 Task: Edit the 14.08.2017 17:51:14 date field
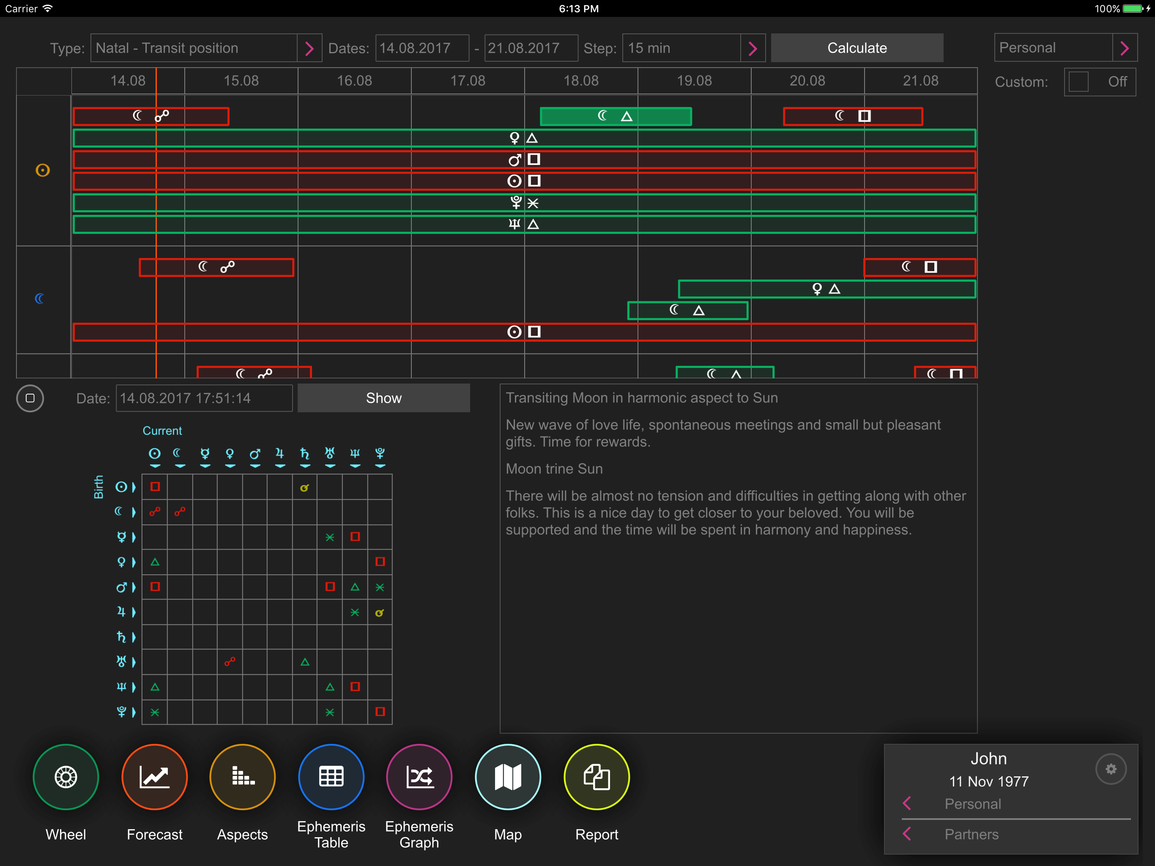(204, 398)
